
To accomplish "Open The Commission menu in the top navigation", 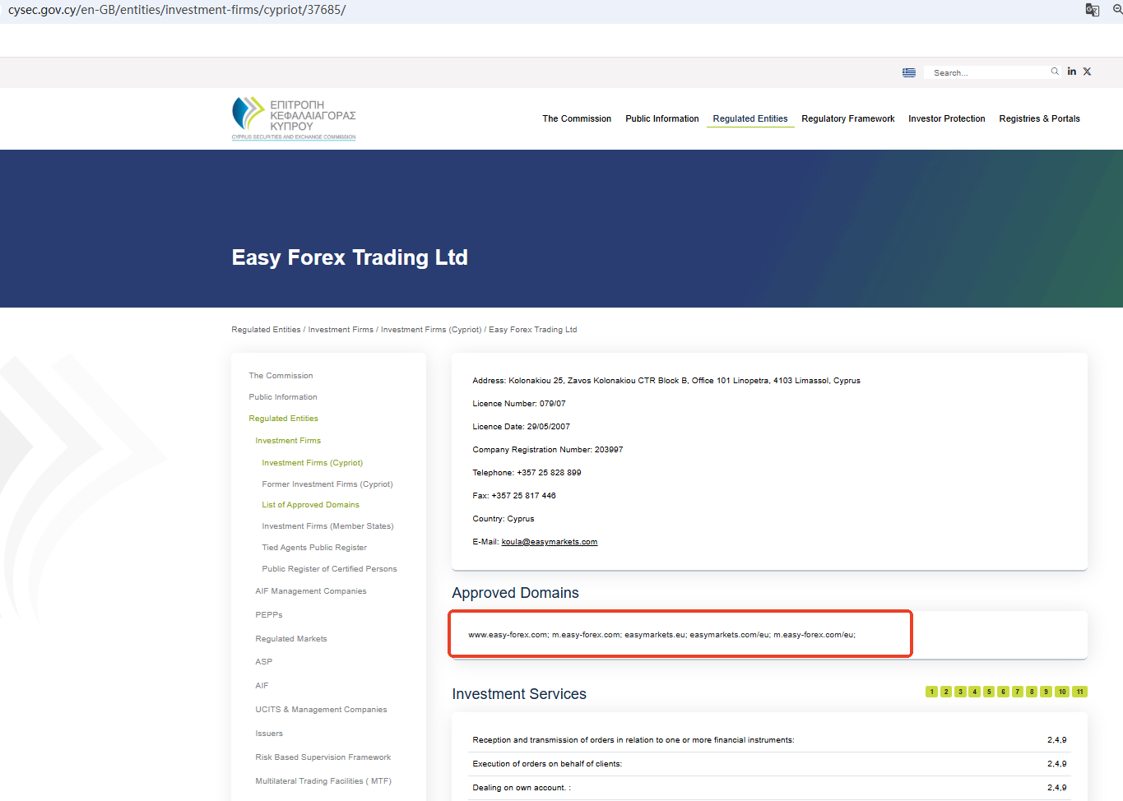I will pos(576,118).
